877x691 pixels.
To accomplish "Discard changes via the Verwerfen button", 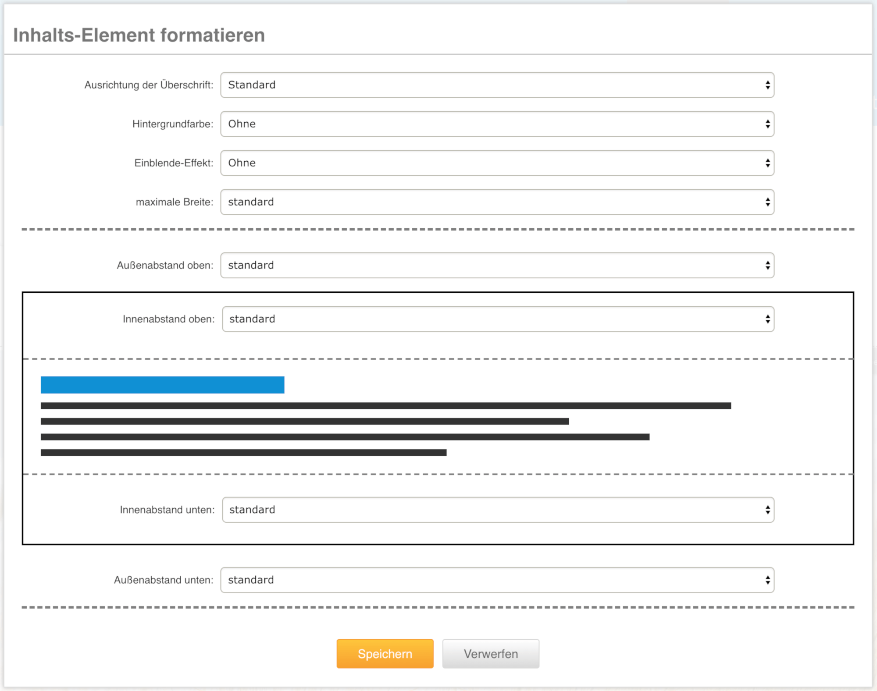I will point(491,653).
